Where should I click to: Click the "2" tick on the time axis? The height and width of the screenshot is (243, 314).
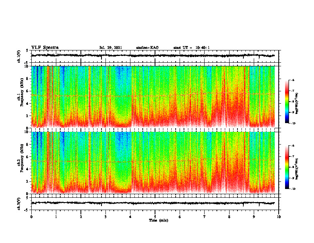coord(81,217)
